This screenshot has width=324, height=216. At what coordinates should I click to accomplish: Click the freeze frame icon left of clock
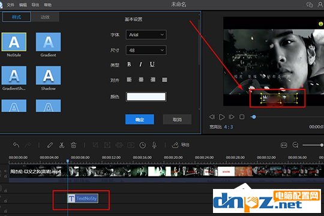pos(131,145)
